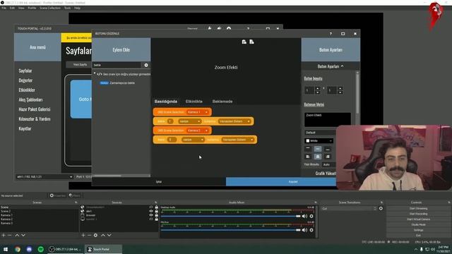Viewport: 452px width, 254px height.
Task: Adjust the Desktop Audio volume slider
Action: (x=231, y=216)
